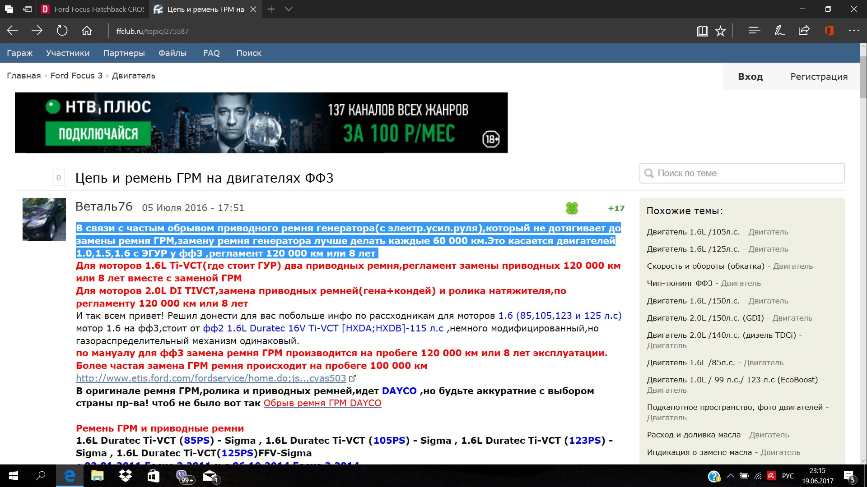Image resolution: width=867 pixels, height=487 pixels.
Task: Open topic Индикация о замене масла
Action: 699,452
